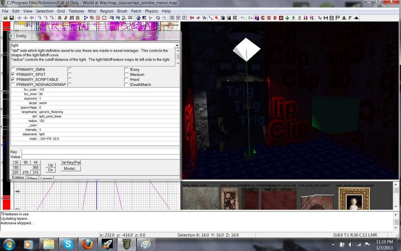Open the Physics menu
This screenshot has width=401, height=251.
tap(152, 11)
